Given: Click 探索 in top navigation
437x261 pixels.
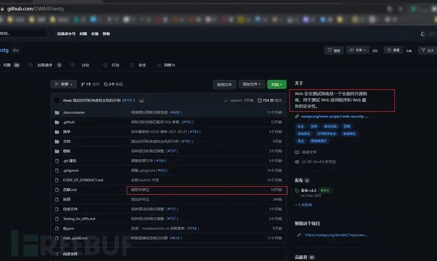Looking at the screenshot, I should (106, 34).
